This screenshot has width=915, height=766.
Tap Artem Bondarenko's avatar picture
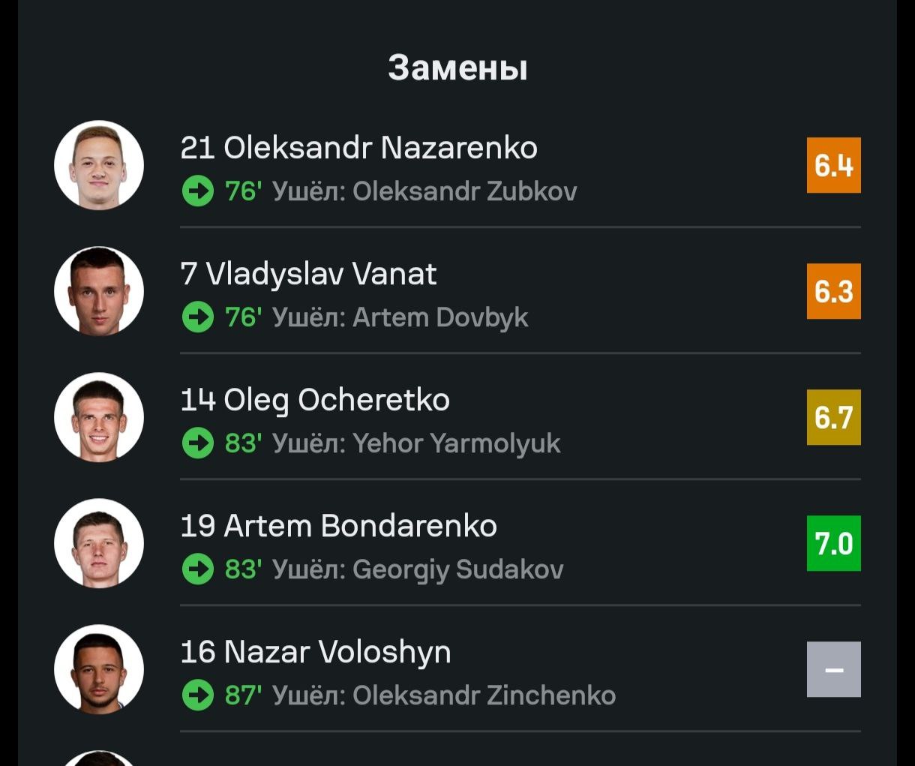point(99,543)
